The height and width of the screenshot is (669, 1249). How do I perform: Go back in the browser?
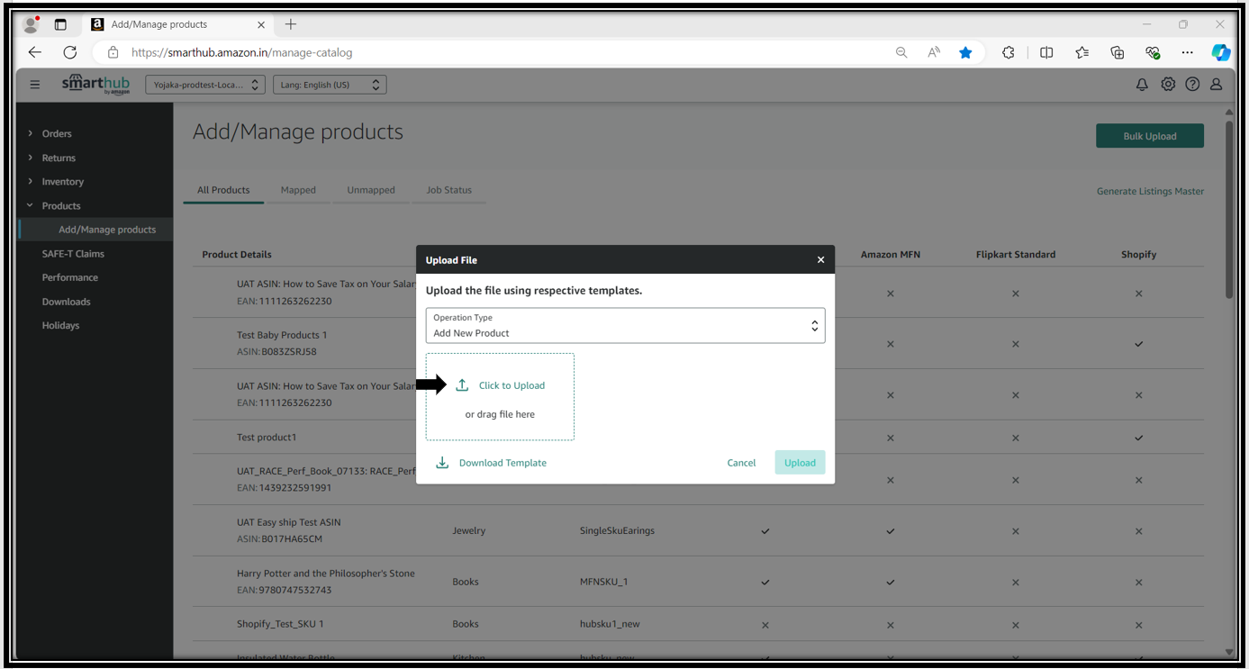coord(35,52)
